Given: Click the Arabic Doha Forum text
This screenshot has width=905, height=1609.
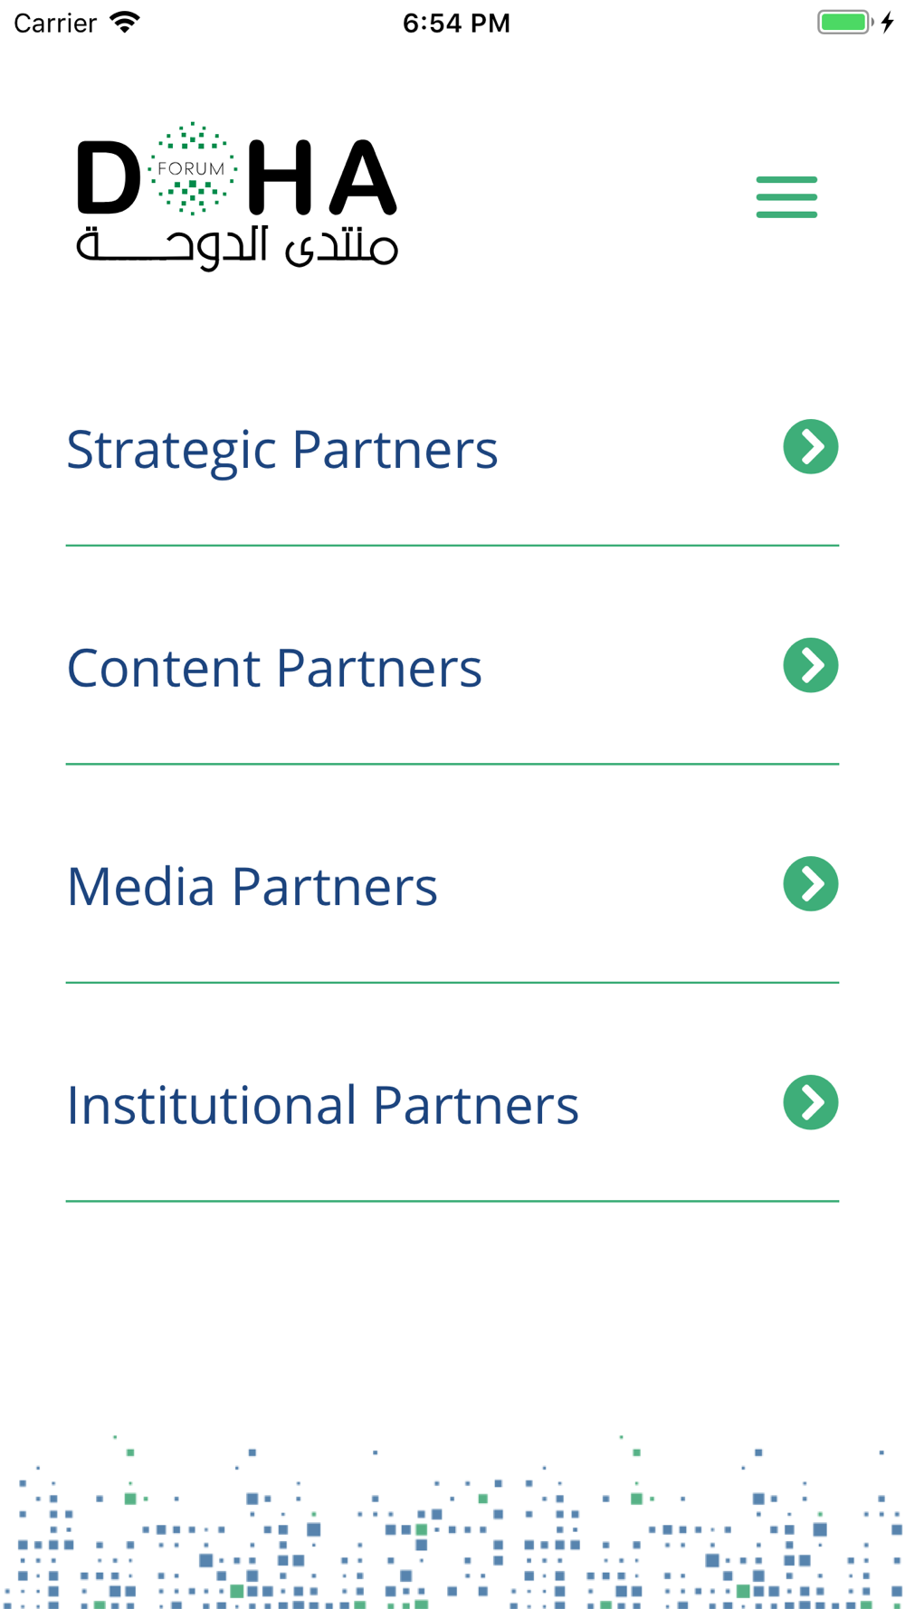Looking at the screenshot, I should pos(237,246).
